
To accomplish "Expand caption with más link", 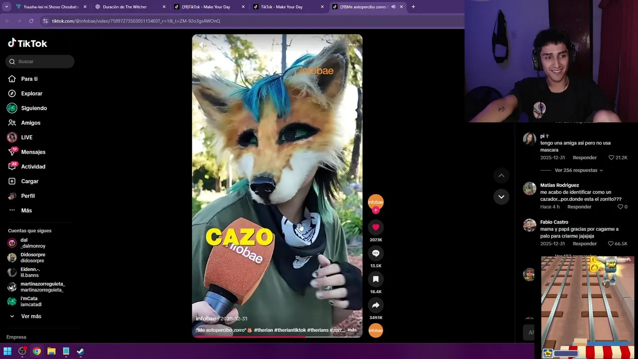I will coord(352,330).
